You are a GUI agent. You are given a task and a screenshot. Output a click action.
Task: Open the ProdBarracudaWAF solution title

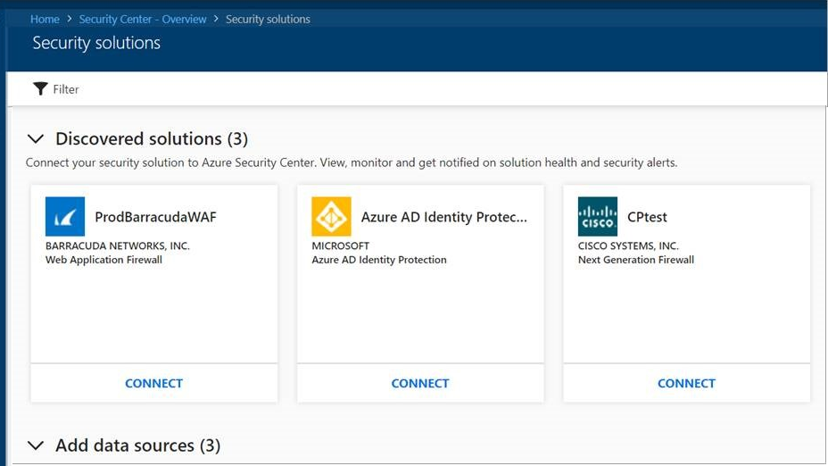tap(155, 217)
